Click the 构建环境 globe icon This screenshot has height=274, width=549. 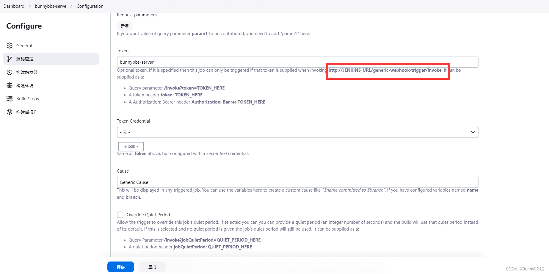10,86
